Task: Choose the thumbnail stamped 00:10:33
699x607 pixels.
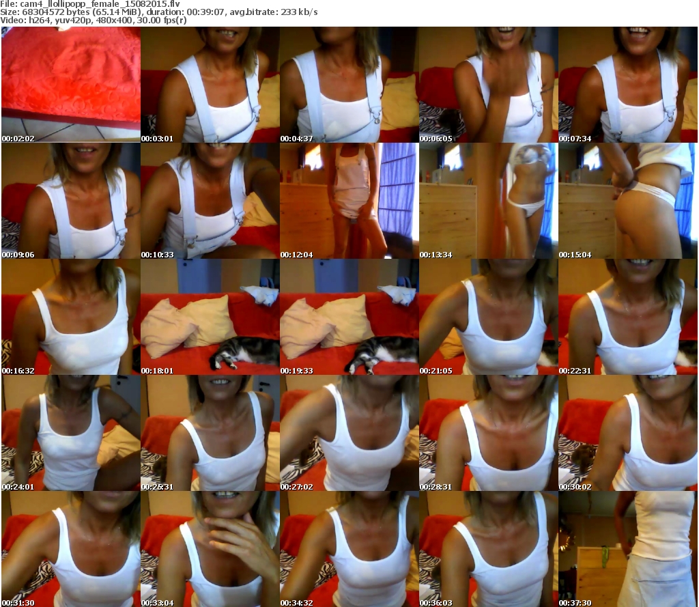Action: coord(210,201)
